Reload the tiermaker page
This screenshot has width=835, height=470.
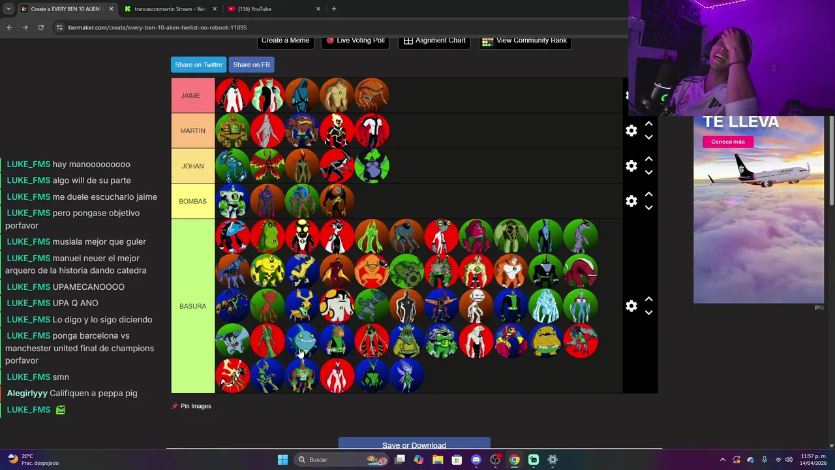coord(40,27)
